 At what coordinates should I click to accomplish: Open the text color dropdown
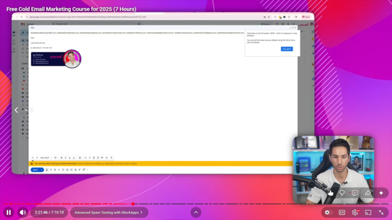[x=75, y=158]
